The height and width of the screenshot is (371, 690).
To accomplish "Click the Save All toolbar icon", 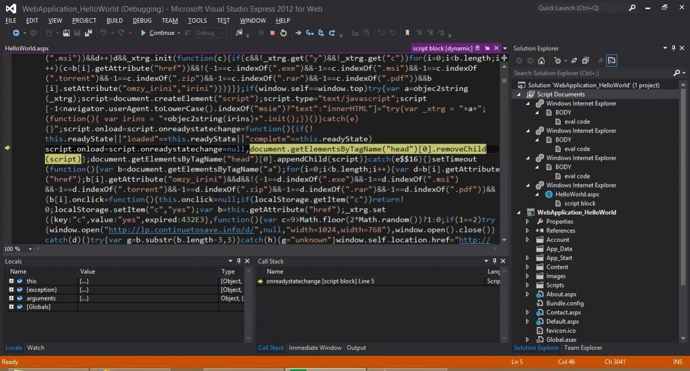I will coord(88,33).
